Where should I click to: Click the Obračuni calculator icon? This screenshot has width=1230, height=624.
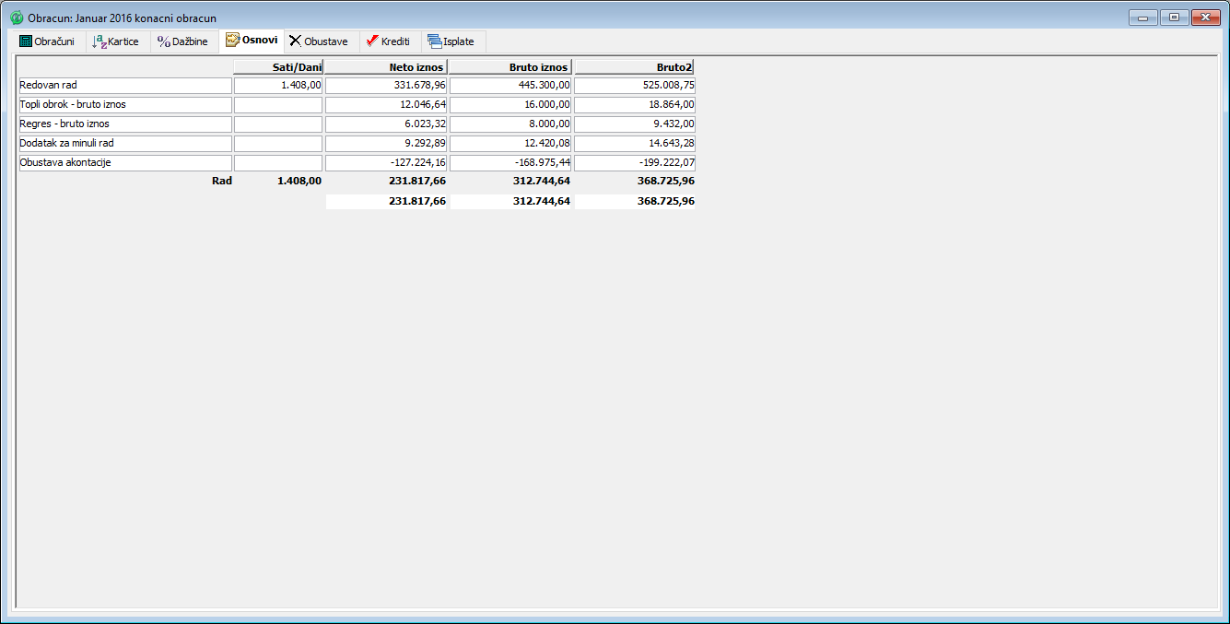[x=26, y=41]
